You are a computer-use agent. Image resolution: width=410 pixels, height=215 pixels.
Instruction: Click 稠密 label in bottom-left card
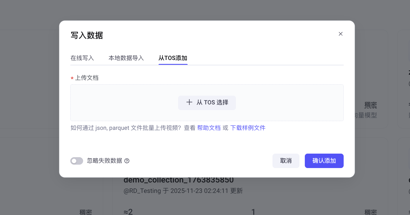tap(86, 212)
